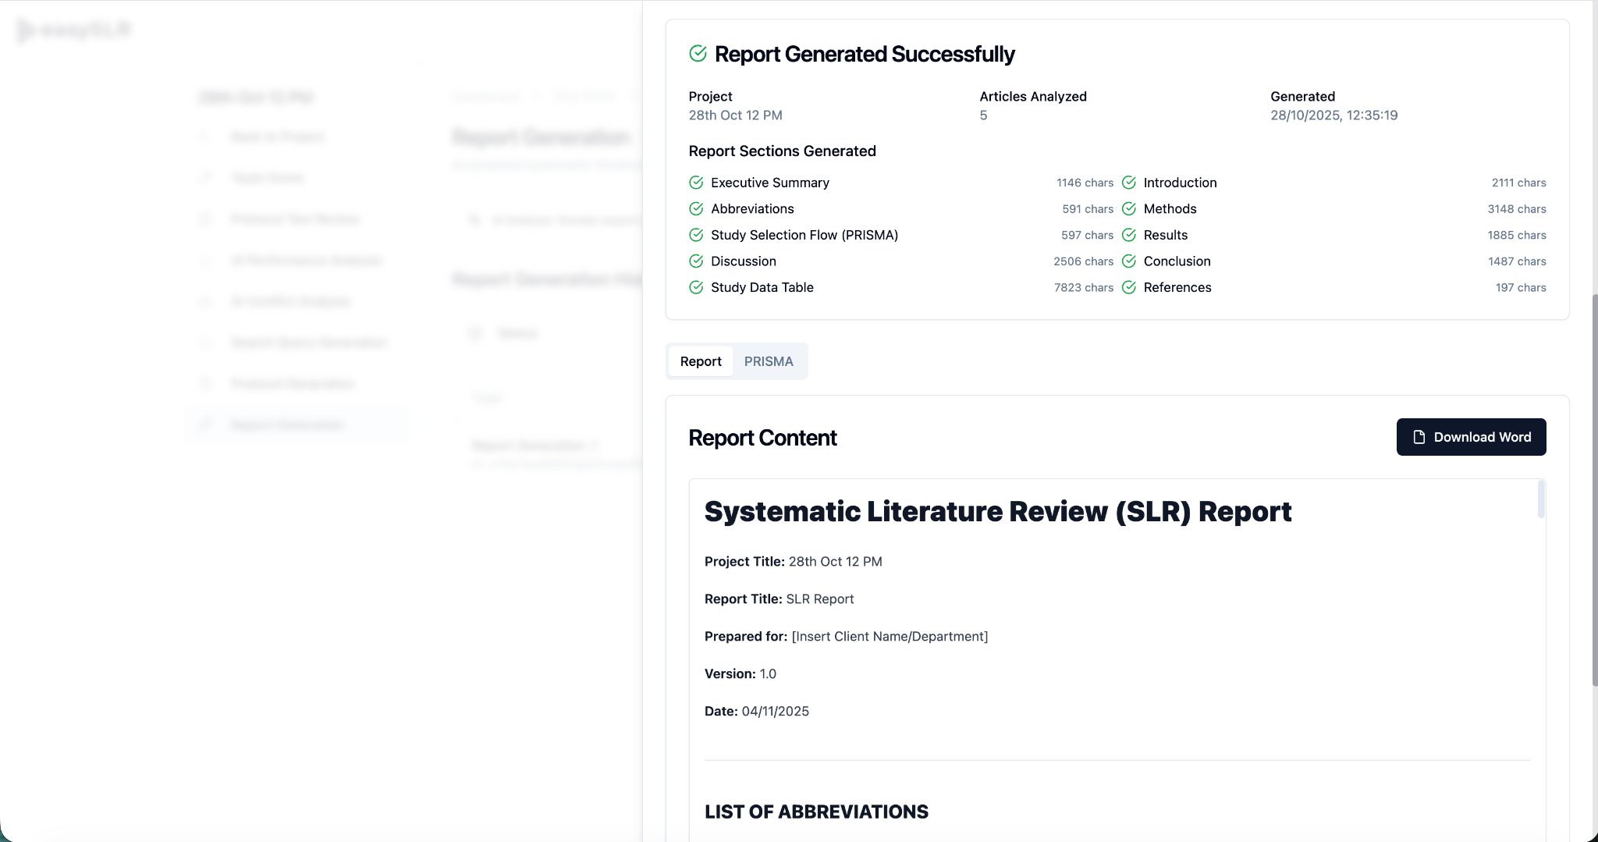Click the check icon beside Conclusion
This screenshot has height=842, width=1598.
[1128, 261]
